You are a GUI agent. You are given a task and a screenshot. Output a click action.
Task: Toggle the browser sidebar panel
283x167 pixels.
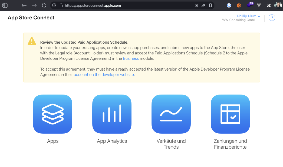[x=5, y=5]
